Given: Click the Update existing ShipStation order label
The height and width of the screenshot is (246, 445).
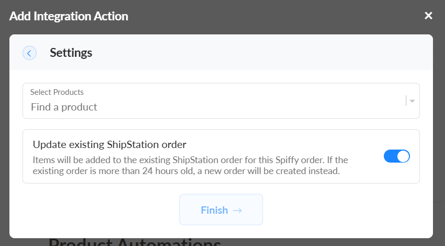Looking at the screenshot, I should (110, 144).
